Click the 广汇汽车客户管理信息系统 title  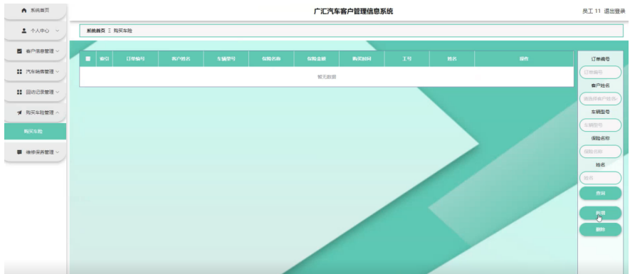pos(354,11)
